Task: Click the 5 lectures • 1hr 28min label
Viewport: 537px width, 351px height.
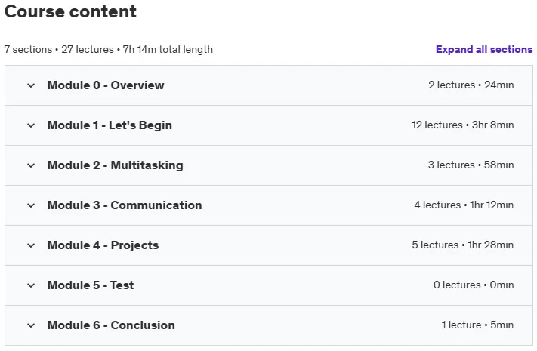Action: pyautogui.click(x=463, y=245)
